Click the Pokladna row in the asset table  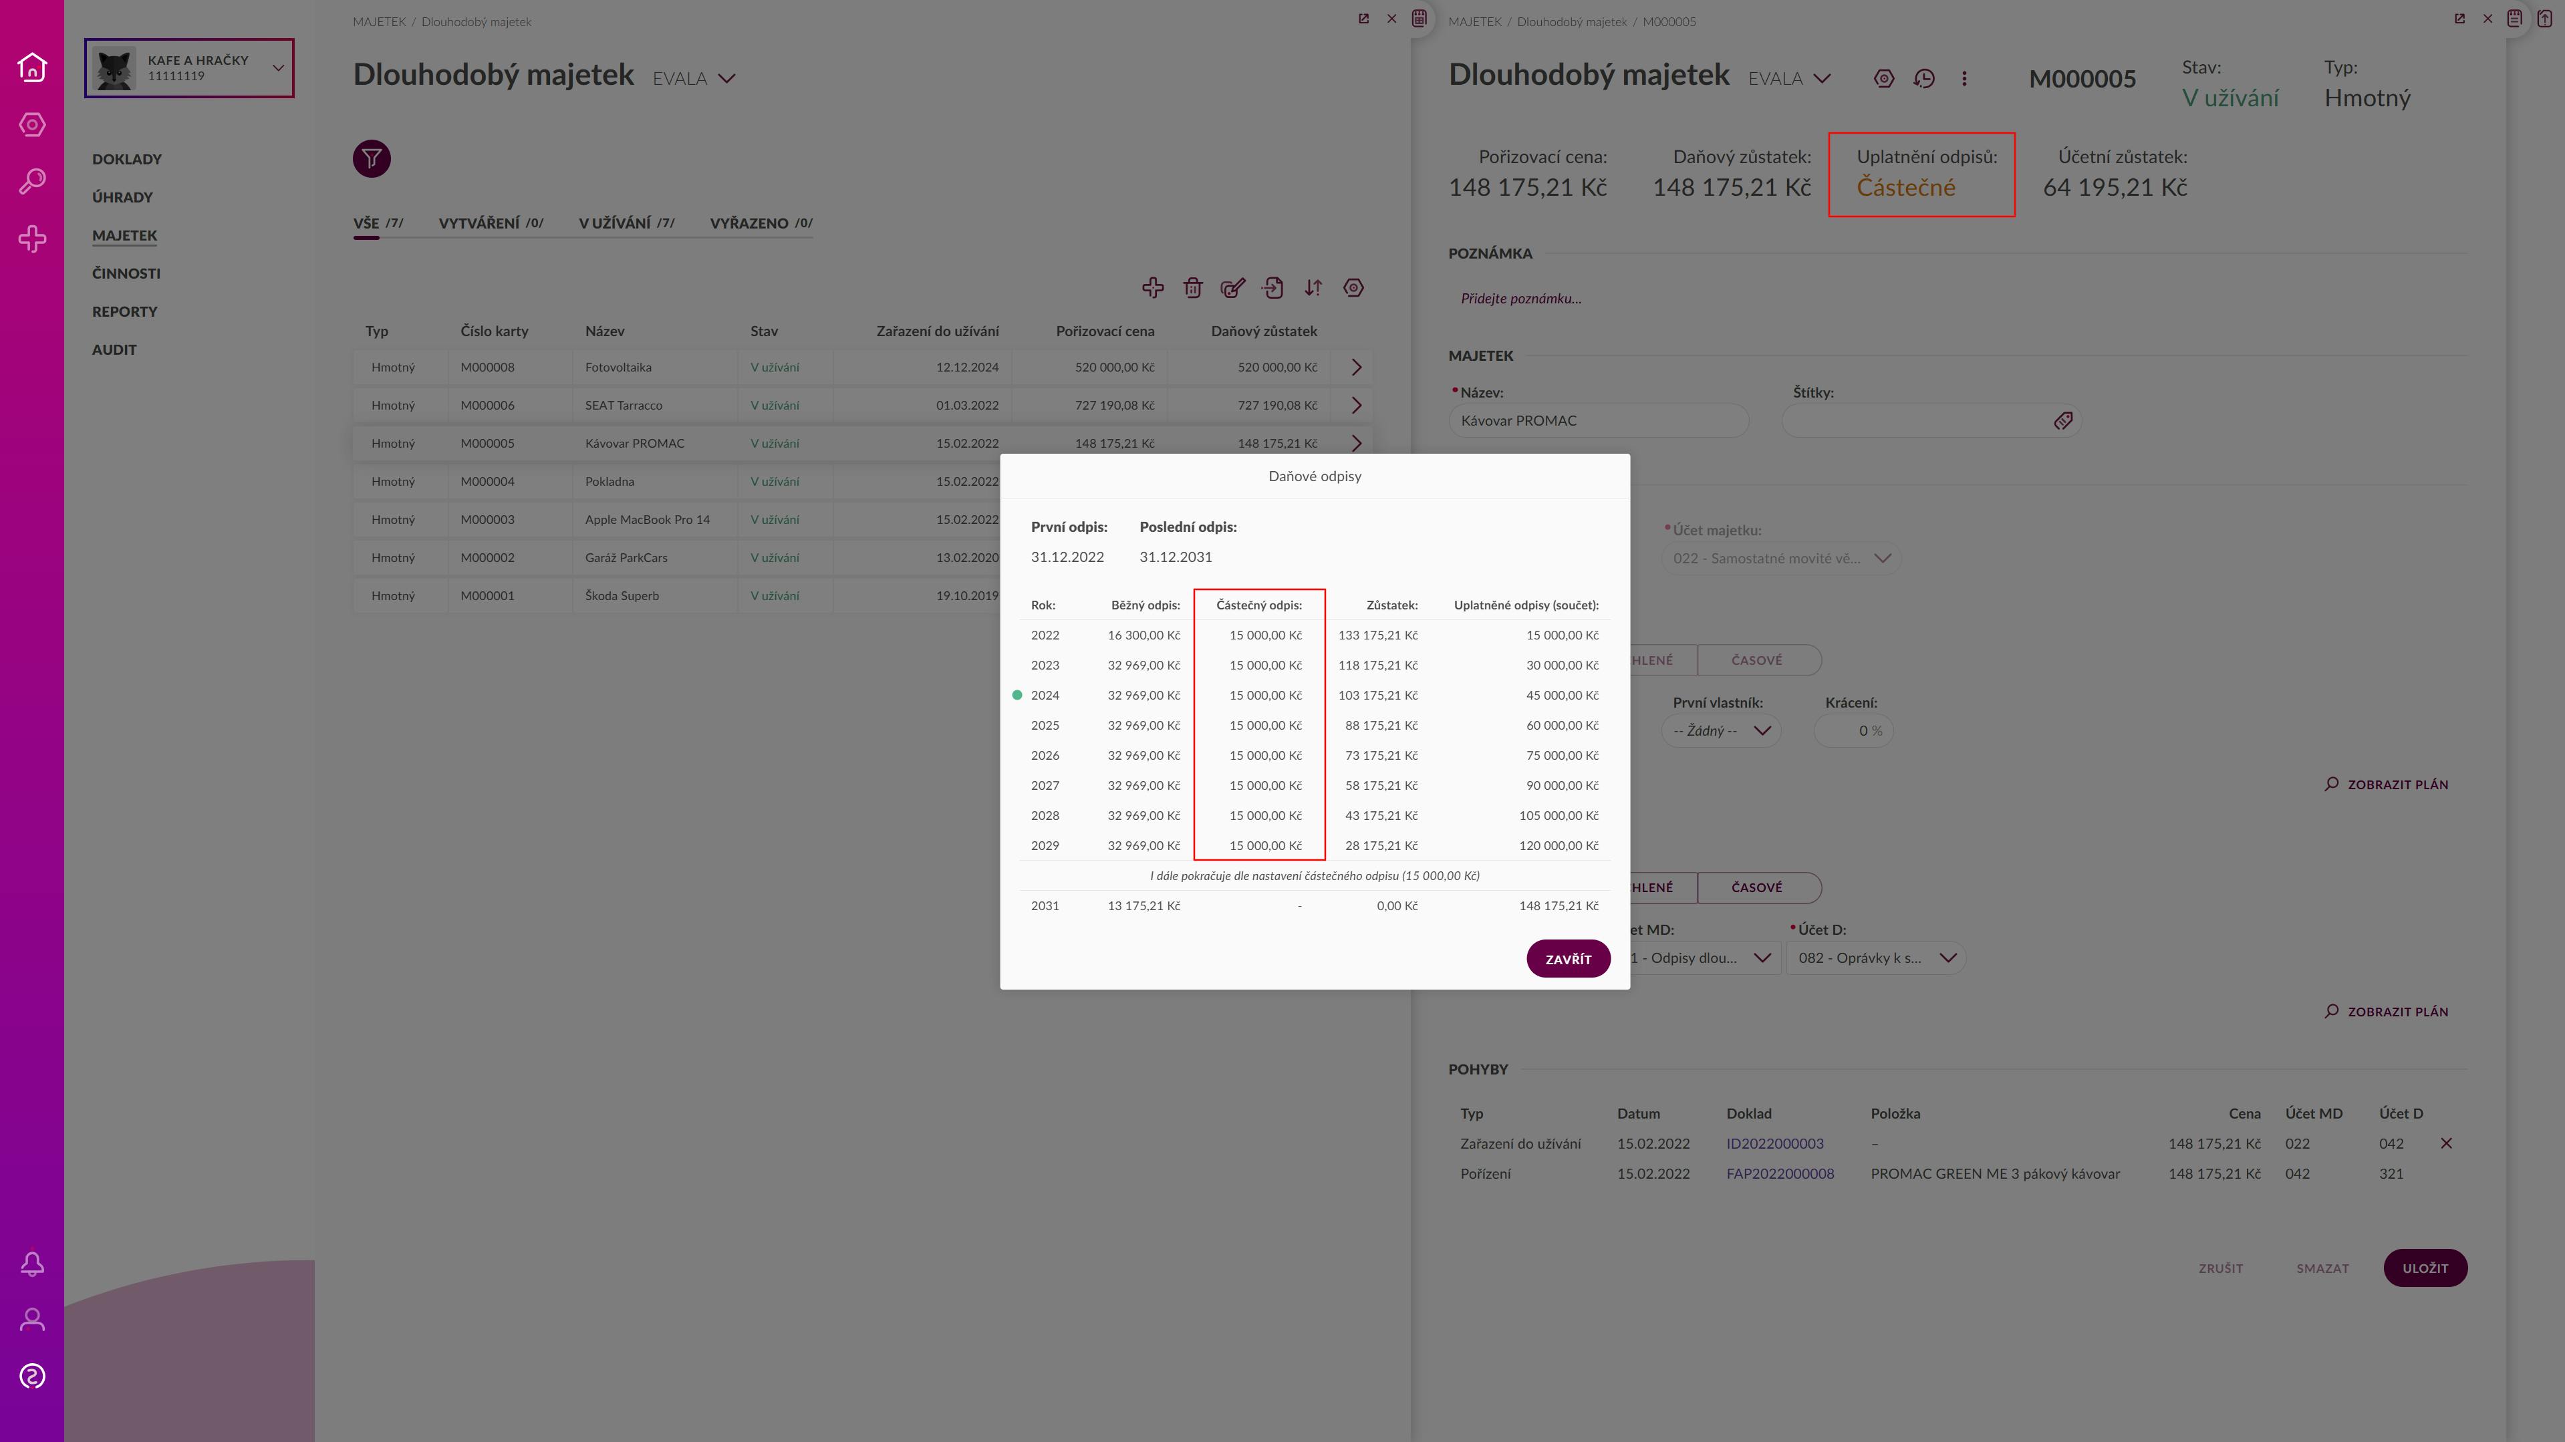[x=676, y=482]
